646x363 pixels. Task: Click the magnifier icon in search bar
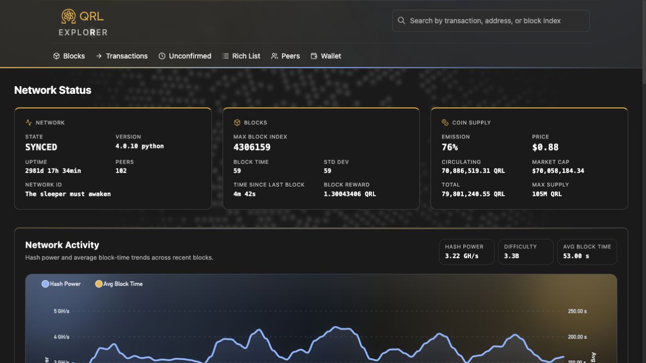401,21
